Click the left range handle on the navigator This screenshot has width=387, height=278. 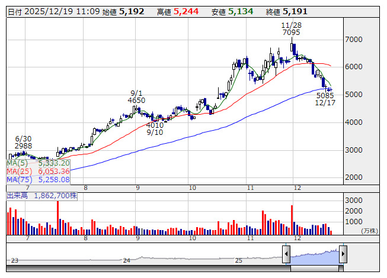[286, 255]
